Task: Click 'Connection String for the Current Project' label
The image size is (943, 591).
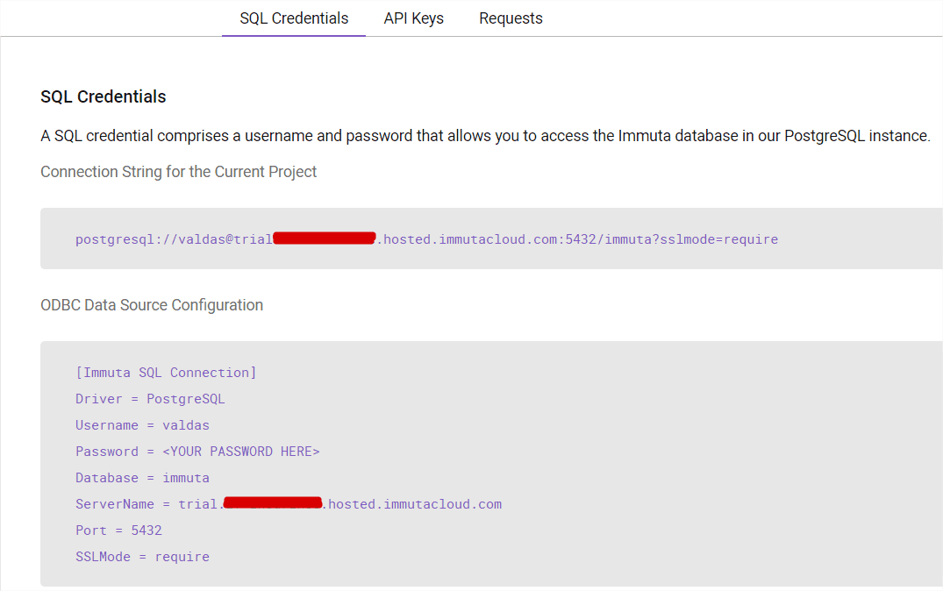Action: tap(179, 172)
